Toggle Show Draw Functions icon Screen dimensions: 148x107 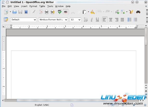[131, 12]
